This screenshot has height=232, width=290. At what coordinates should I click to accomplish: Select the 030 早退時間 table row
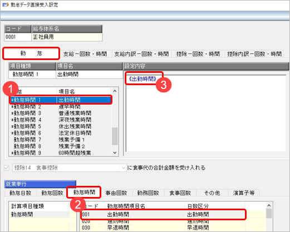click(x=164, y=228)
